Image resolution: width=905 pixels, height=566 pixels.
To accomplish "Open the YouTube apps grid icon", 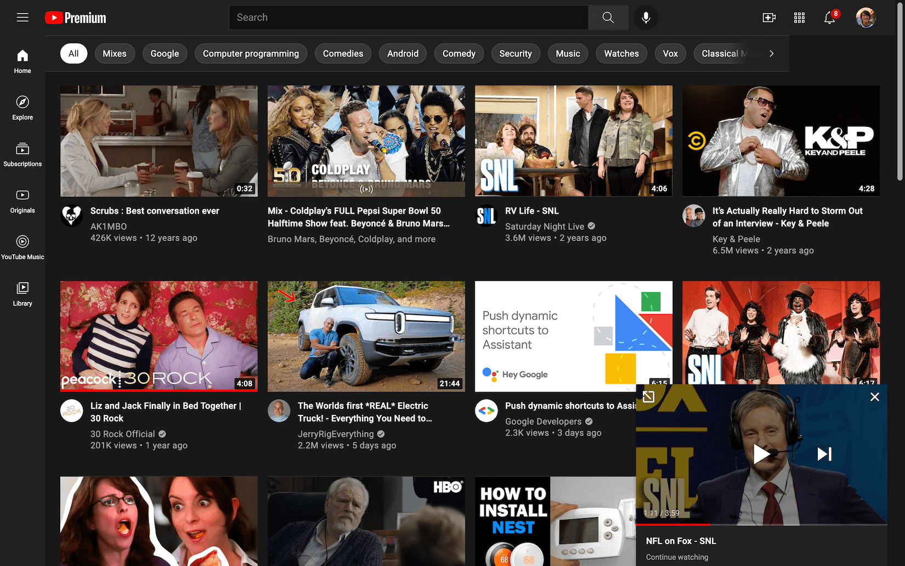I will (x=799, y=18).
